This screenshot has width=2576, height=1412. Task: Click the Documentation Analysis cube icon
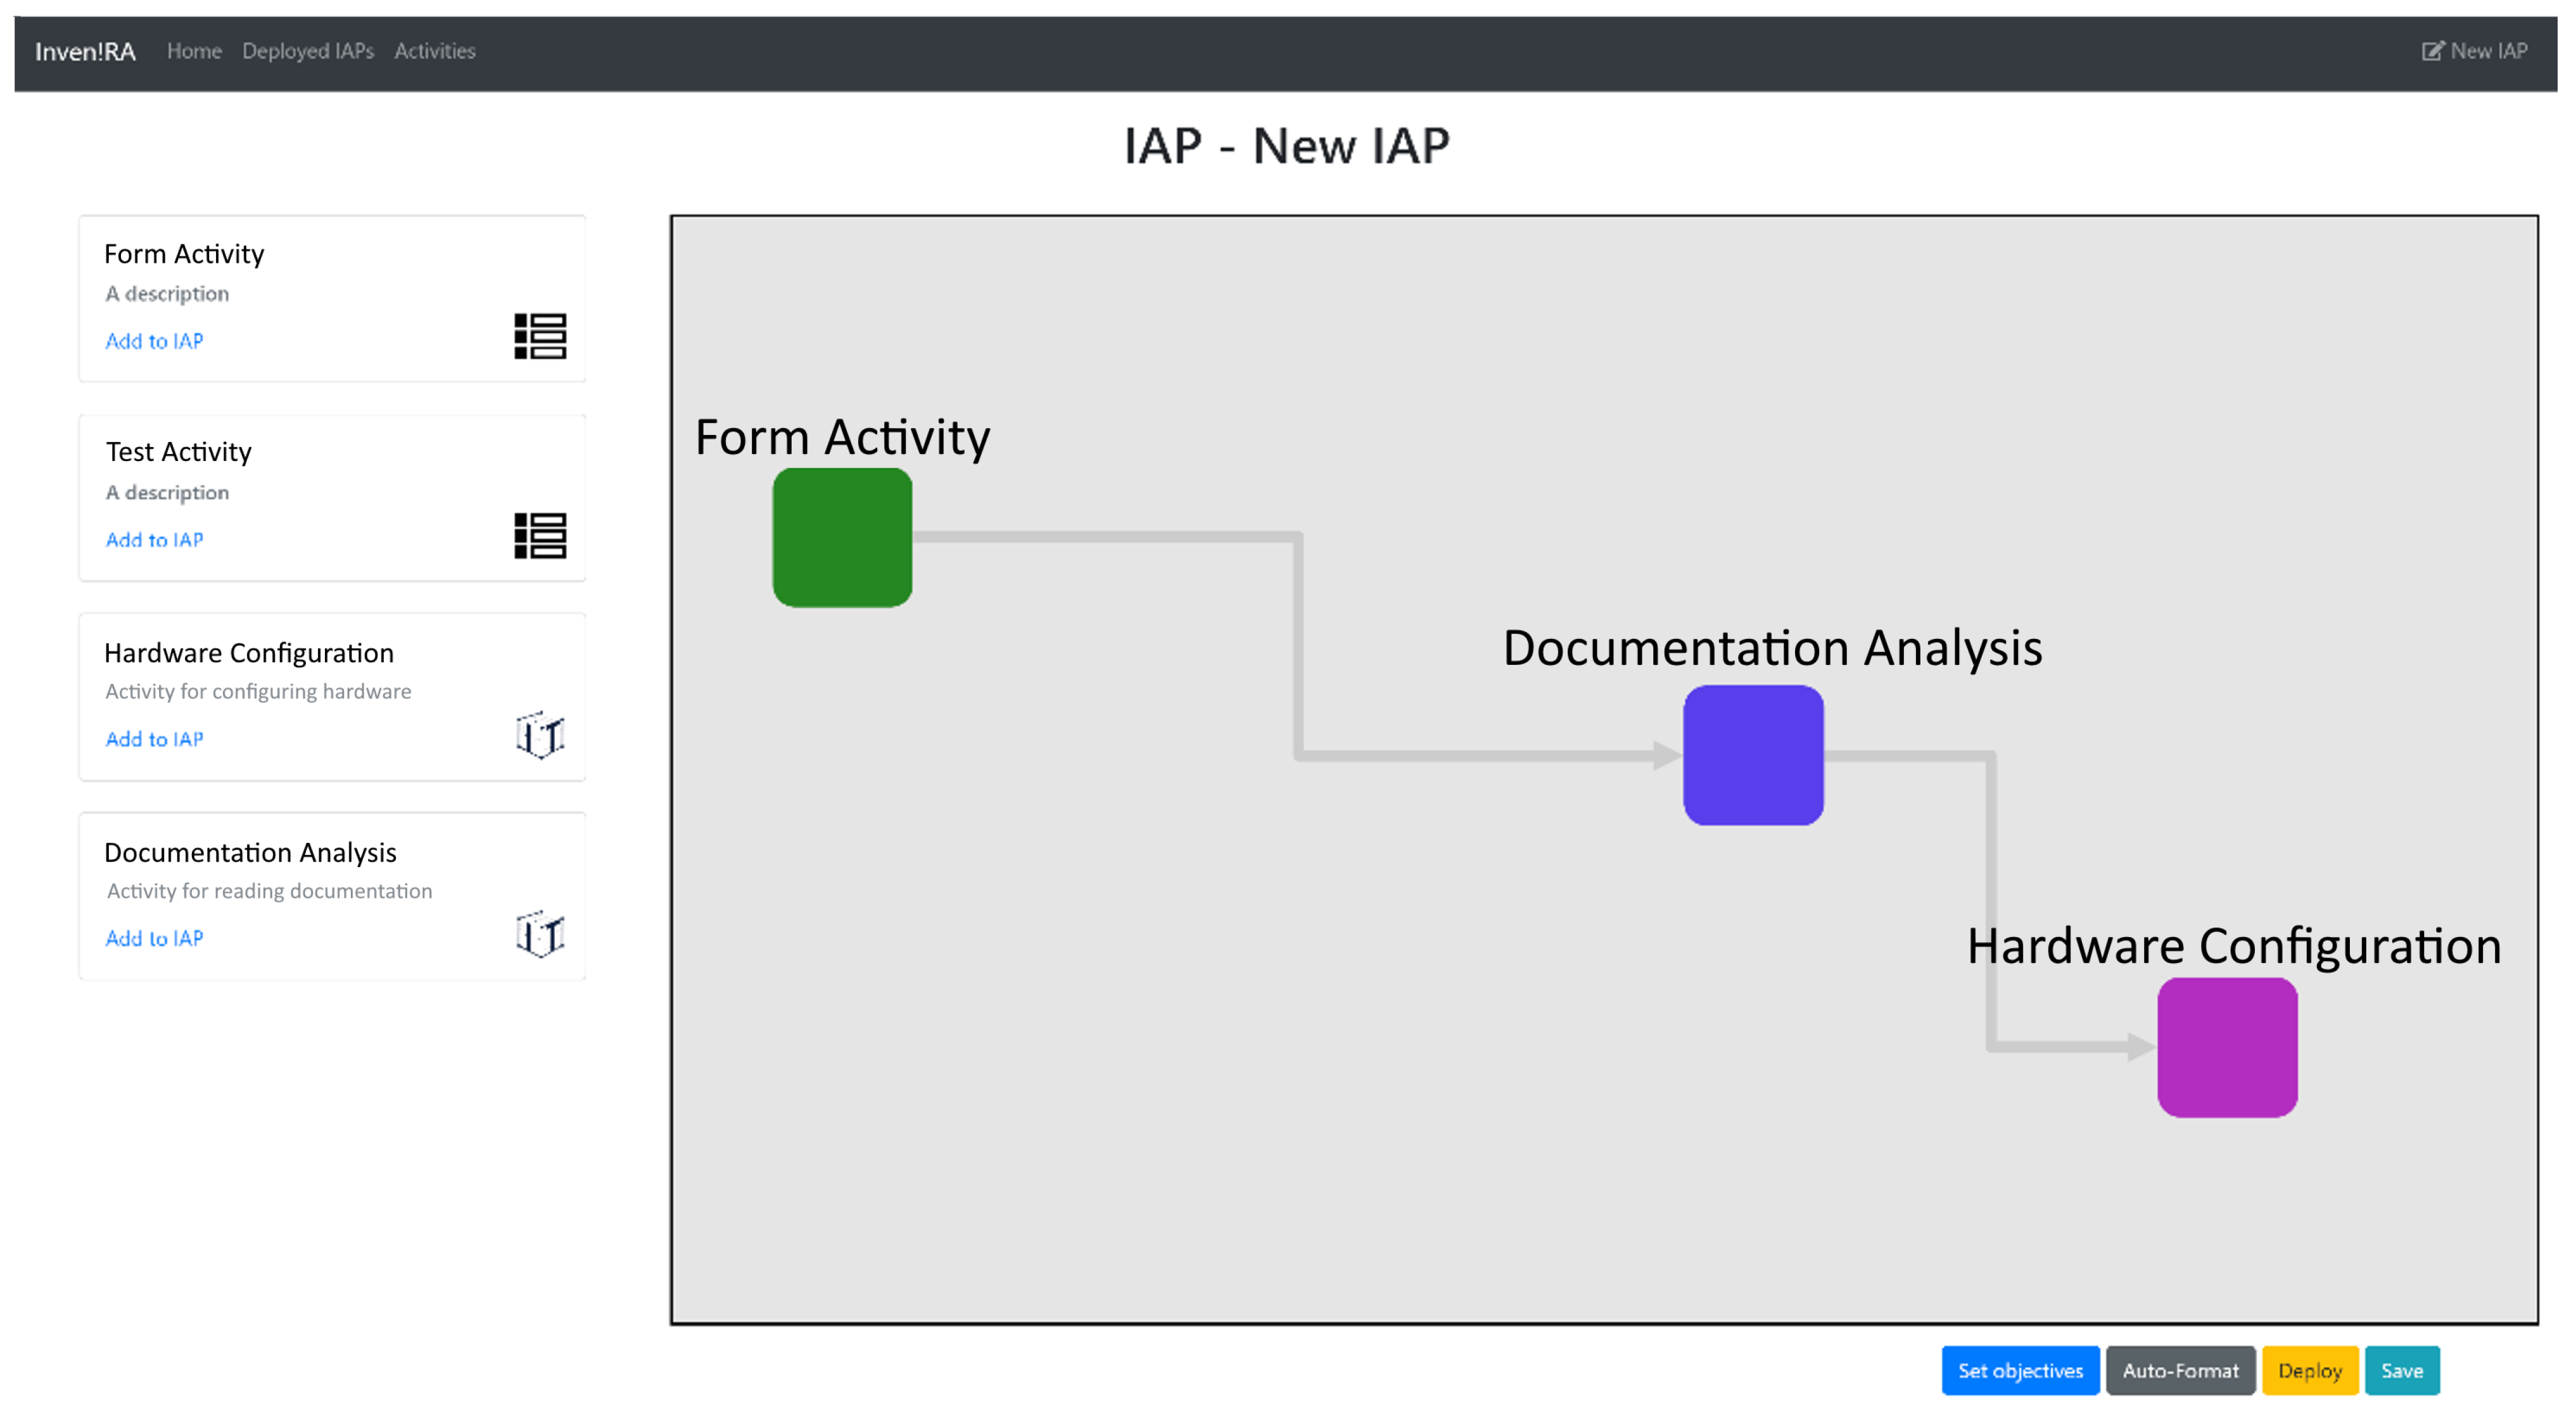pyautogui.click(x=540, y=934)
